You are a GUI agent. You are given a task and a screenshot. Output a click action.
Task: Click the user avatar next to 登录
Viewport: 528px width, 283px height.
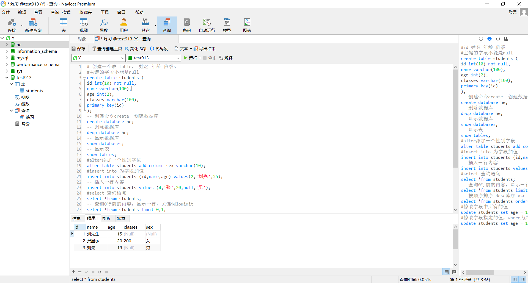(524, 12)
